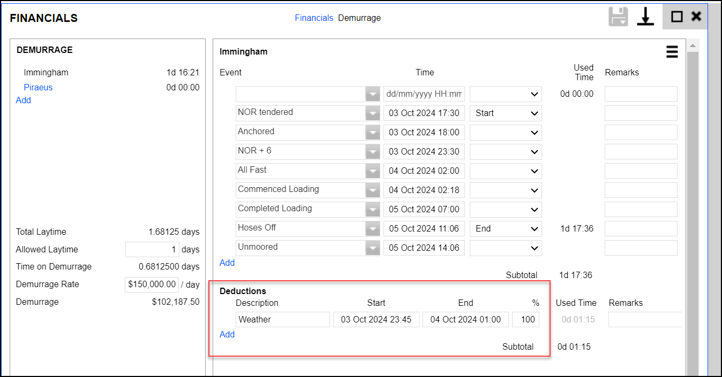Image resolution: width=722 pixels, height=377 pixels.
Task: Click the Allowed Laytime input field
Action: 152,250
